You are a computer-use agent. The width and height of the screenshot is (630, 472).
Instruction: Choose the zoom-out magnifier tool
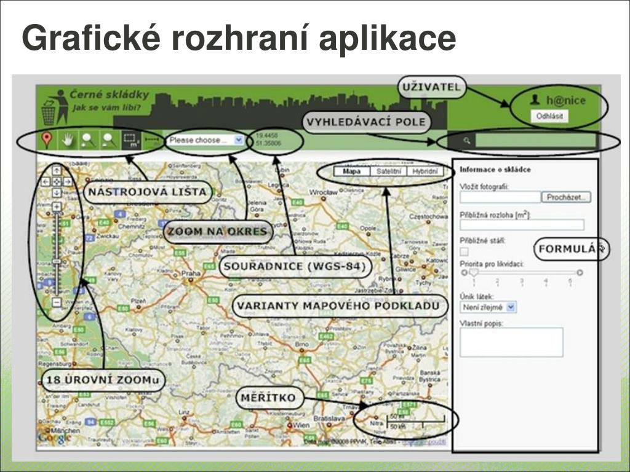pos(110,140)
